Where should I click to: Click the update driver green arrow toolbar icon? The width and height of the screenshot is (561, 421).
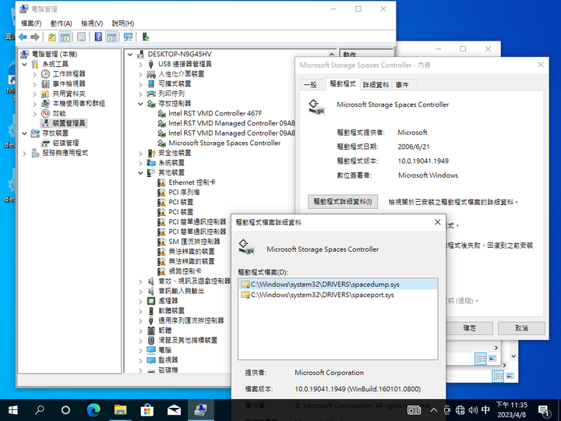coord(145,37)
